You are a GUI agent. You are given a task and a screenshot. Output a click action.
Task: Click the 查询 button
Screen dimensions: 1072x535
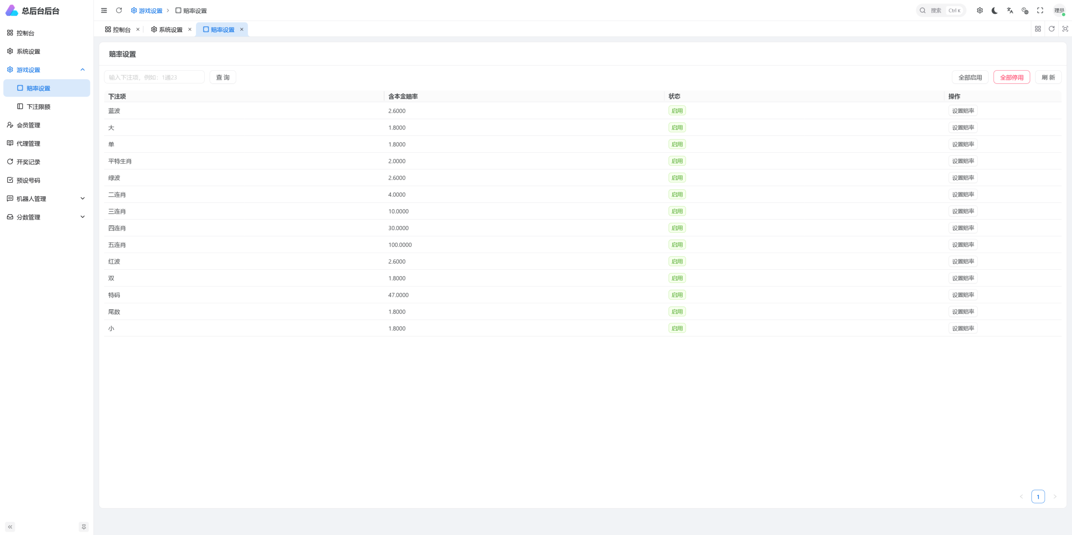pos(223,77)
